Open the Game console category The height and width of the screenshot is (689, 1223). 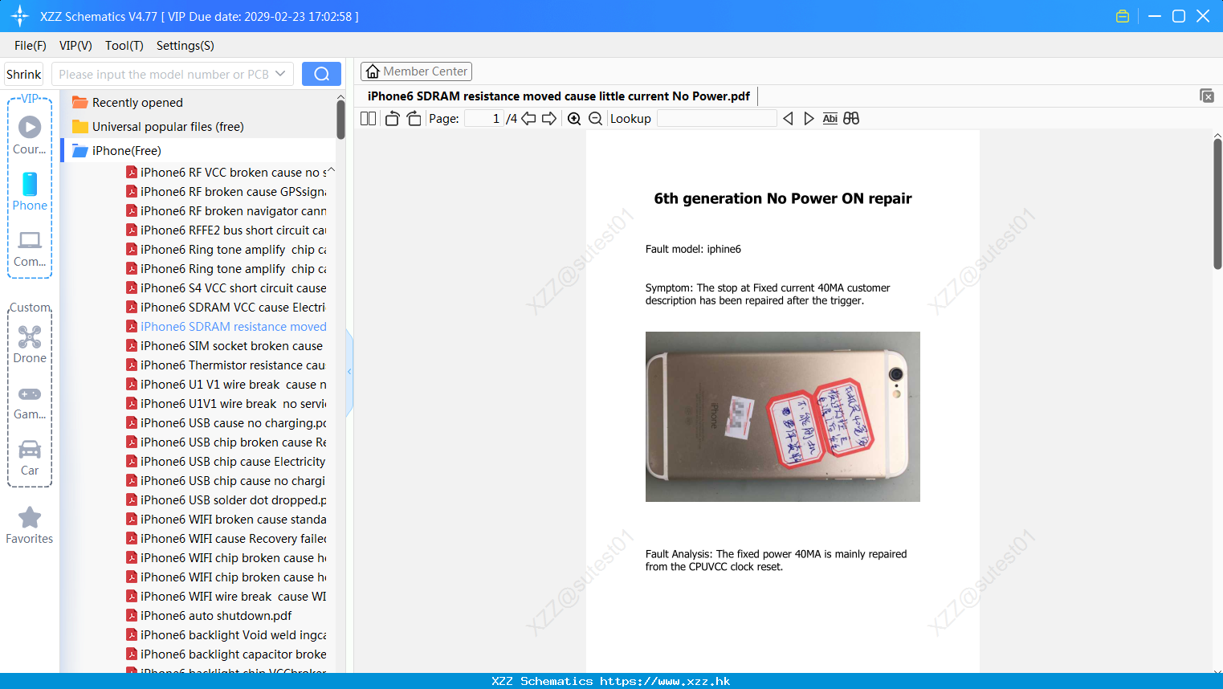30,402
